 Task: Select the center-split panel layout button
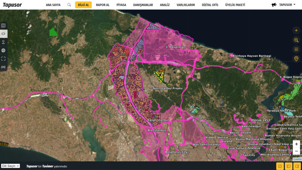pyautogui.click(x=280, y=166)
